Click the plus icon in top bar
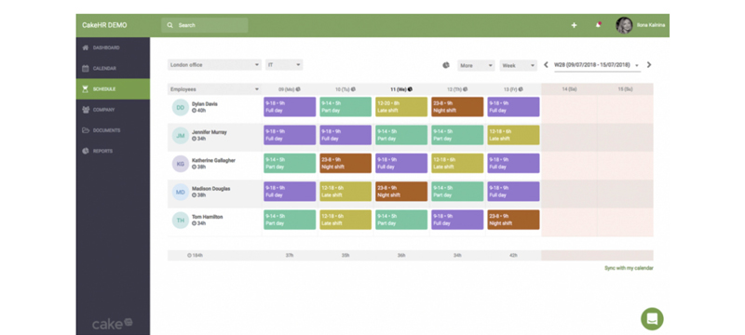 (574, 25)
